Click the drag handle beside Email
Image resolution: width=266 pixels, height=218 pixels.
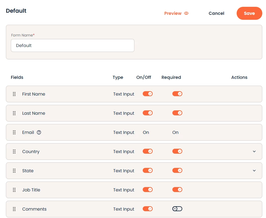coord(14,132)
